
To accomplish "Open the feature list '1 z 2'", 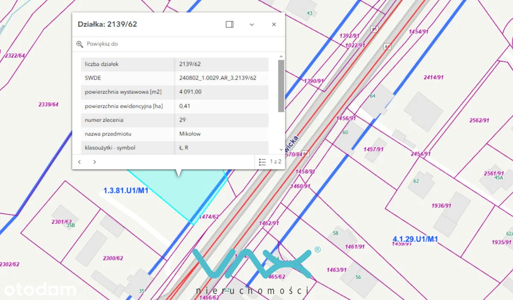I will click(270, 162).
